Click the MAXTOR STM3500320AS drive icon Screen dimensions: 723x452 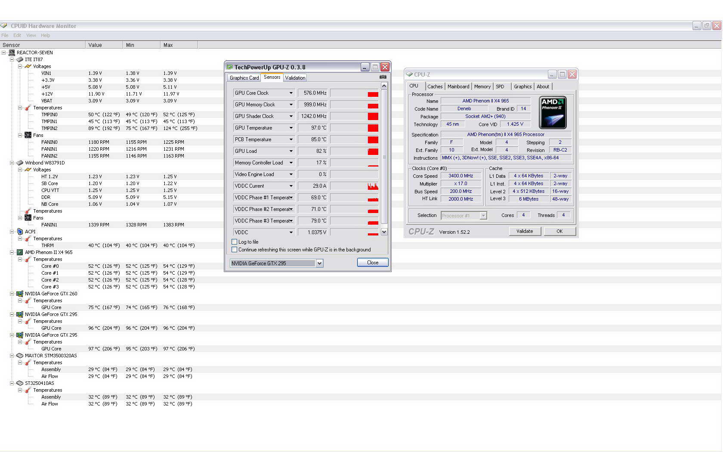[20, 356]
